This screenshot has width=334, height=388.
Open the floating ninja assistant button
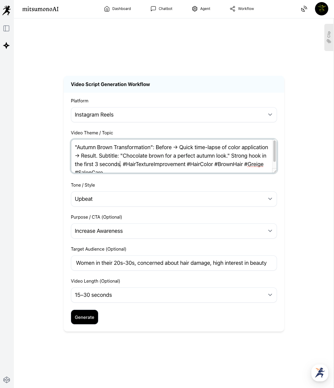pos(320,373)
